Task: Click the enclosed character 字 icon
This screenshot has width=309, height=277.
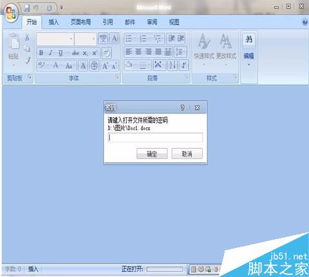Action: coord(94,66)
